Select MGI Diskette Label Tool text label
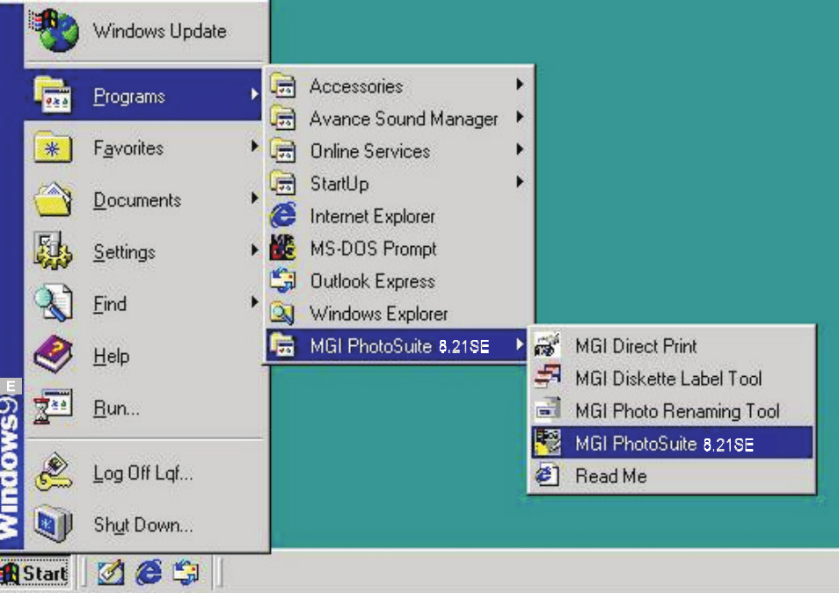Screen dimensions: 839x593 click(668, 379)
